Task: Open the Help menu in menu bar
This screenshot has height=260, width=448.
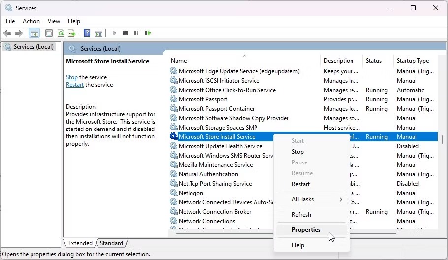Action: tap(74, 21)
